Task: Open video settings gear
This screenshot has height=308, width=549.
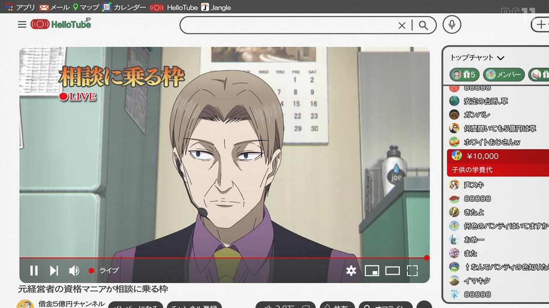Action: (351, 270)
